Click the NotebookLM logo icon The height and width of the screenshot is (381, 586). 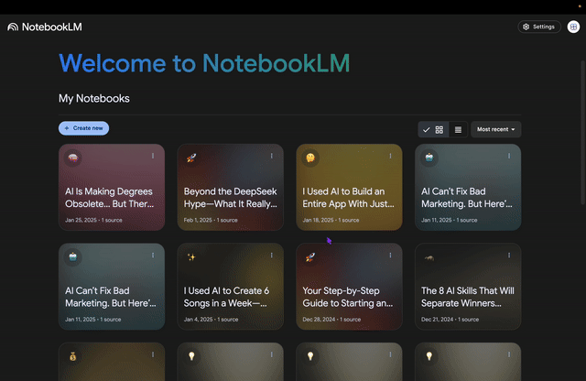click(x=13, y=27)
